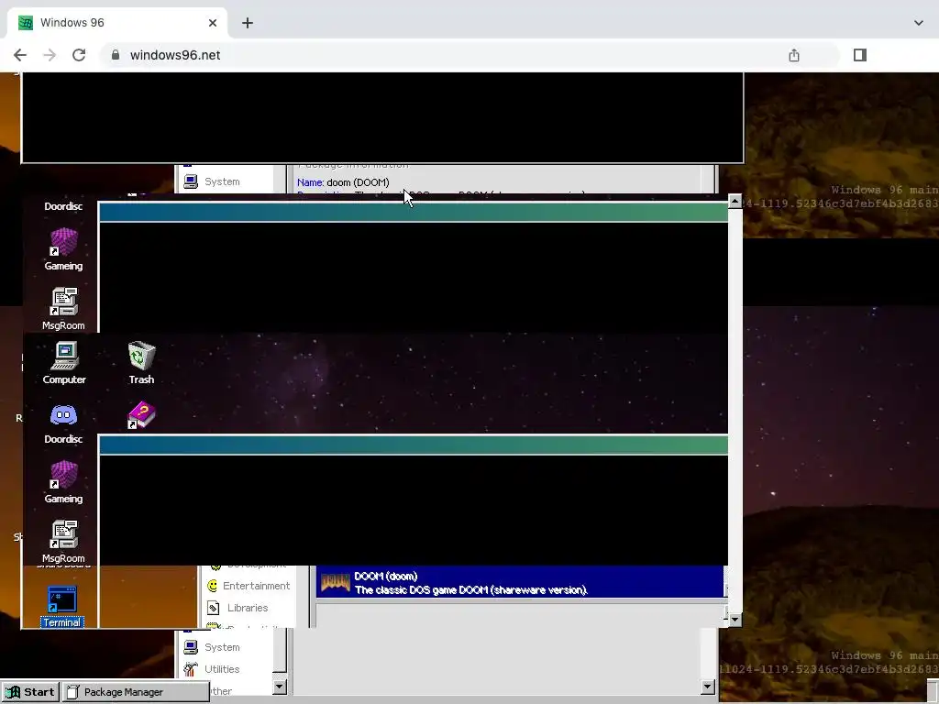Viewport: 939px width, 704px height.
Task: Click the browser share page icon
Action: coord(794,55)
